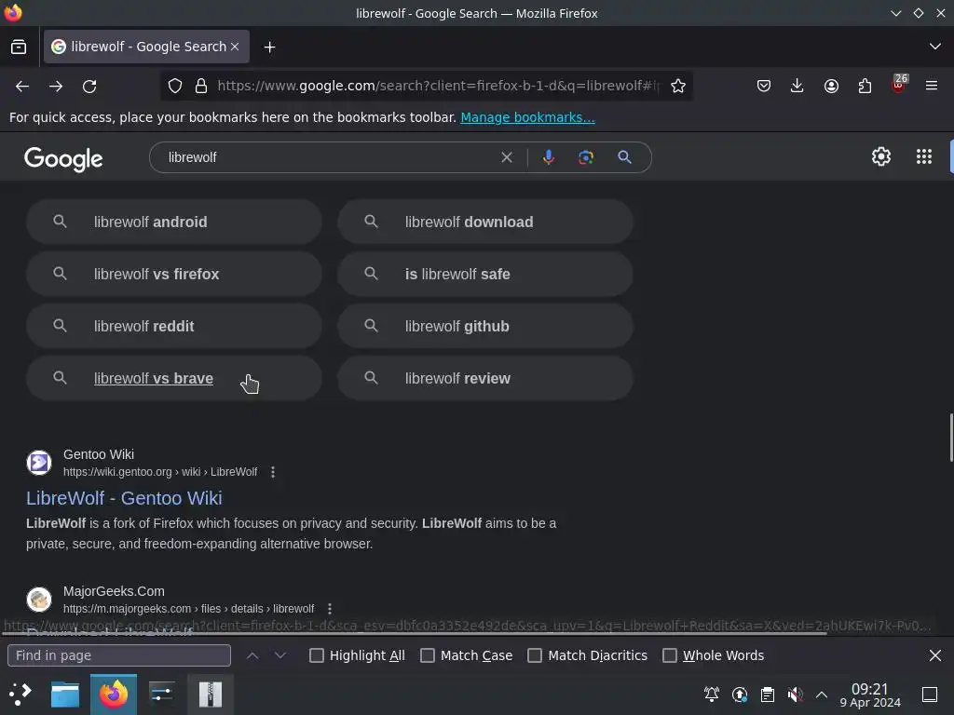
Task: Search for librewolf download suggestion
Action: [485, 222]
